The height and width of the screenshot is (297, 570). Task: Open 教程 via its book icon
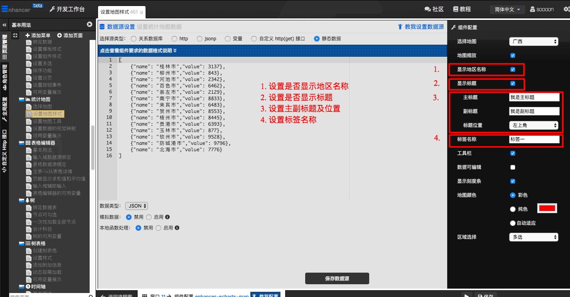tap(456, 9)
